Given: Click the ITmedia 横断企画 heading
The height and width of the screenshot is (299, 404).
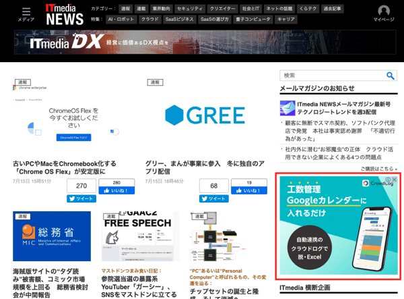Looking at the screenshot, I should coord(305,288).
